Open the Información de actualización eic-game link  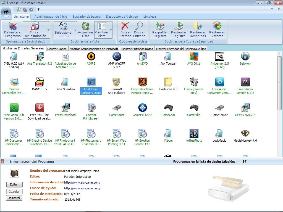click(x=82, y=182)
